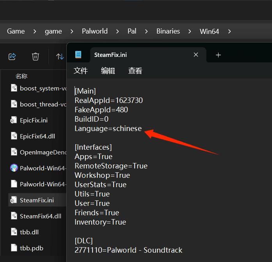272x262 pixels.
Task: Add a new Notepad tab with plus
Action: [218, 55]
